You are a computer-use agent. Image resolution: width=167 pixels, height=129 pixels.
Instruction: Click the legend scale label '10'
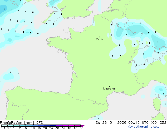point(33,128)
